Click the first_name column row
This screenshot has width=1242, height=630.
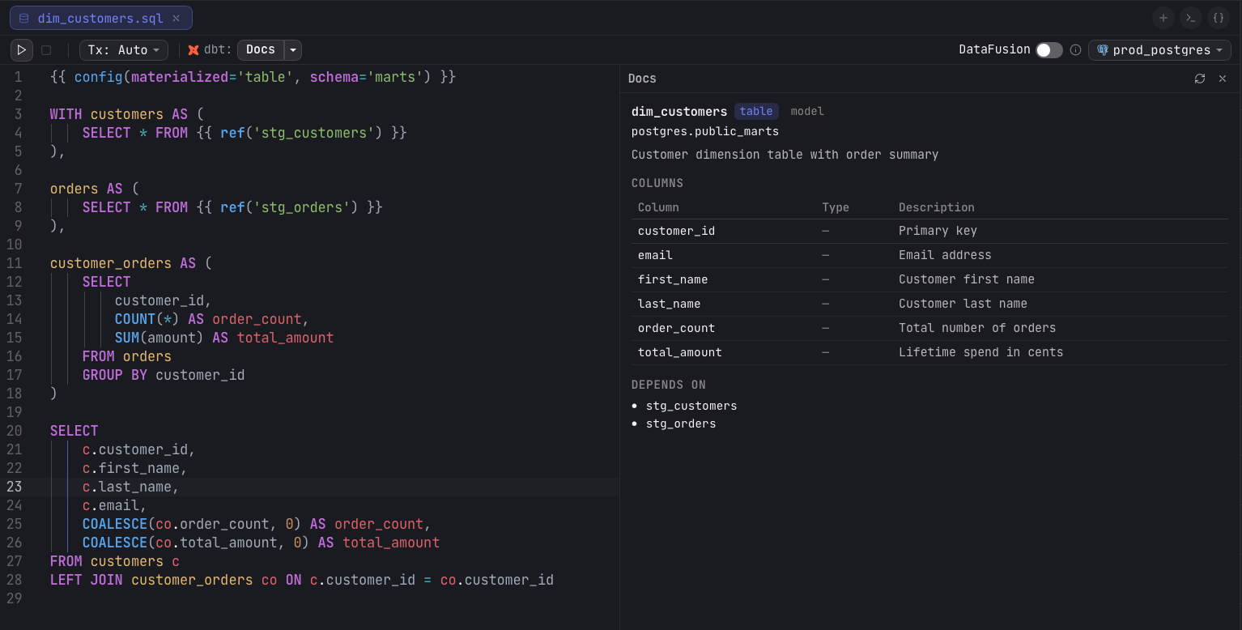[929, 279]
